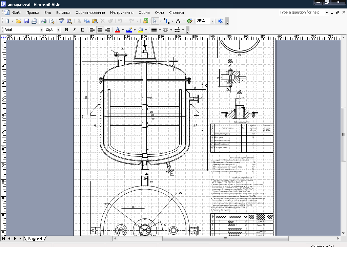Click the Delete X icon
This screenshot has height=260, width=347.
(102, 21)
